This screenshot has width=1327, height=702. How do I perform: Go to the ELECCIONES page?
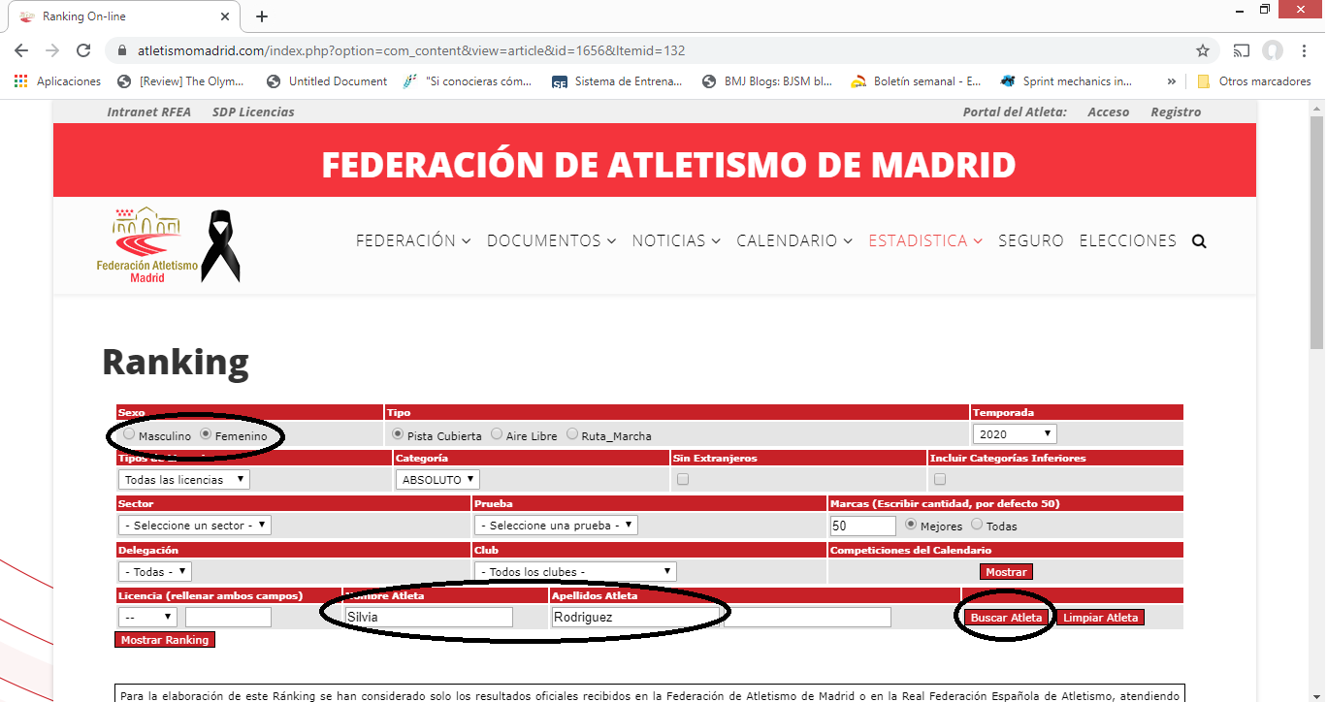click(x=1128, y=240)
